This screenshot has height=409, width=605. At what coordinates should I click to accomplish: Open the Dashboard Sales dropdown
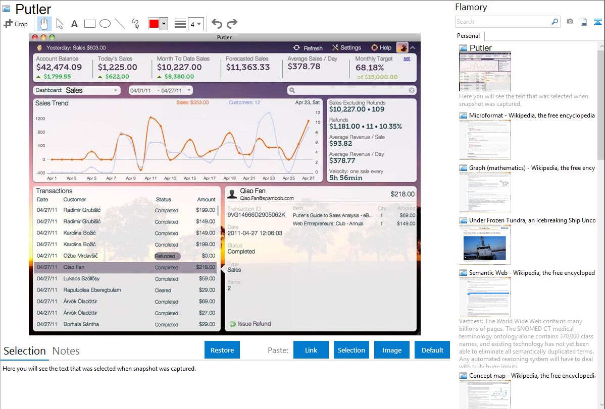point(76,90)
